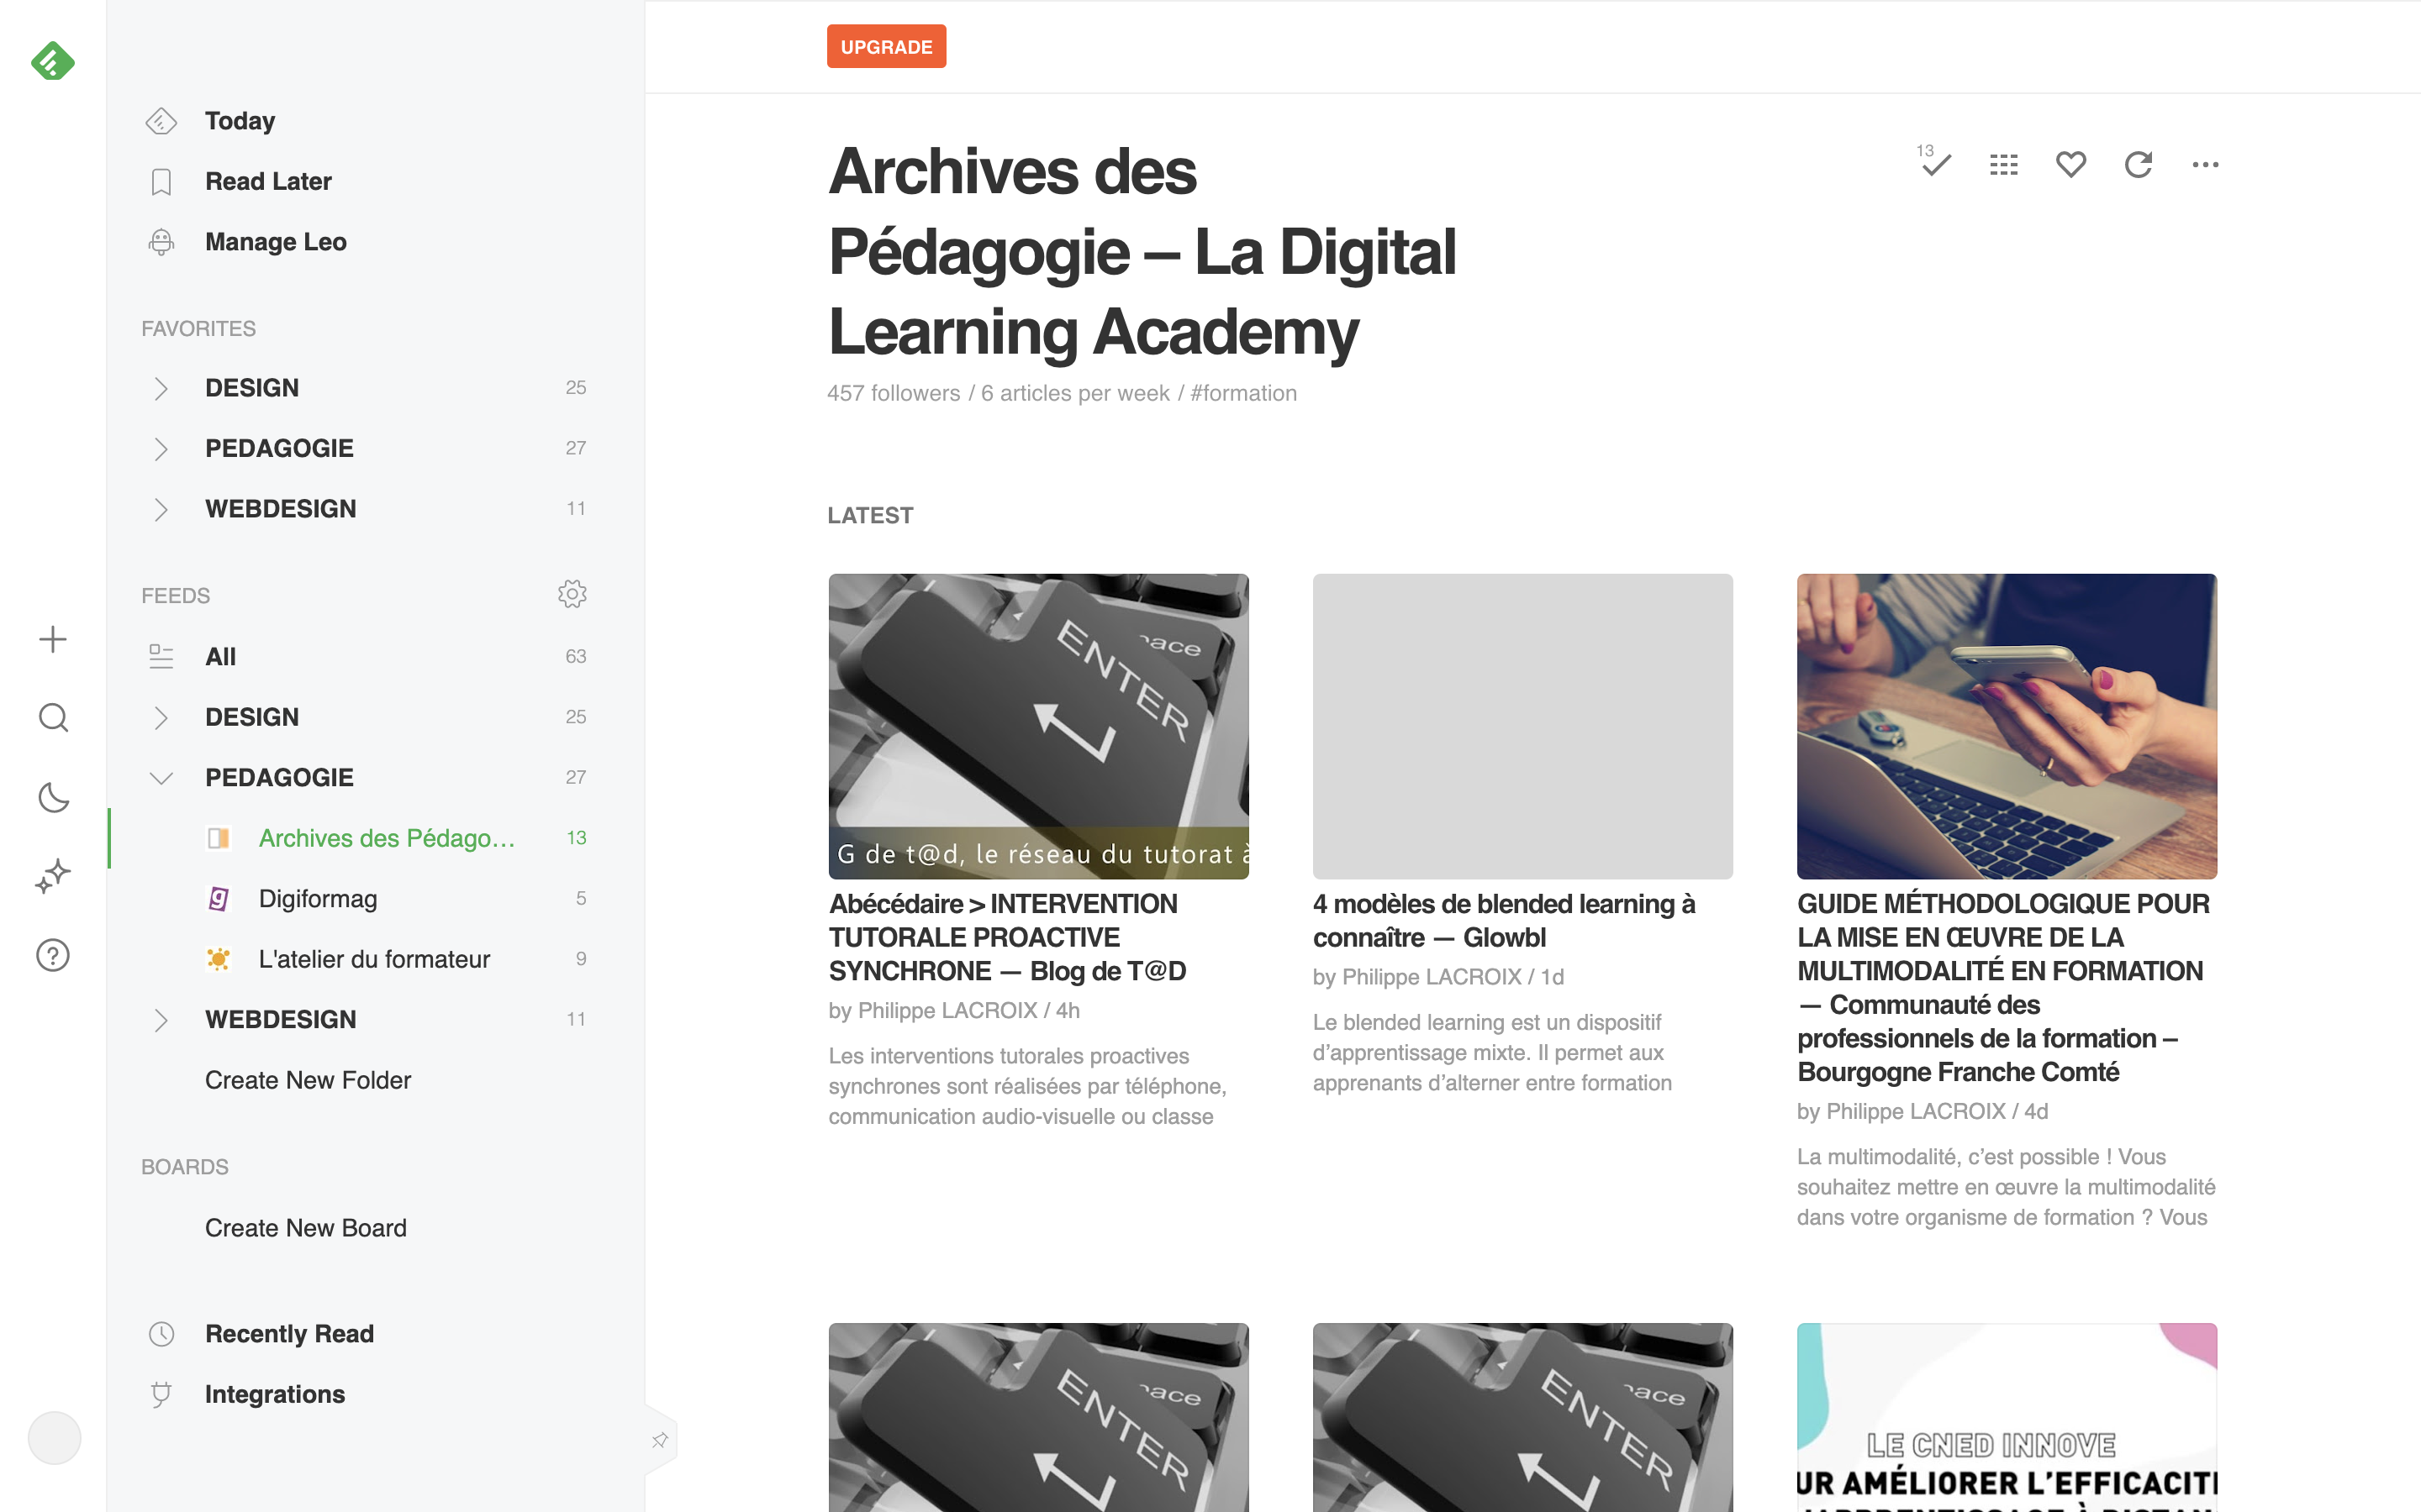This screenshot has height=1512, width=2421.
Task: Toggle sidebar pin icon
Action: coord(660,1440)
